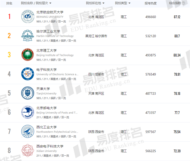This screenshot has height=161, width=190.
Task: Click Xidian University English name
Action: [46, 151]
